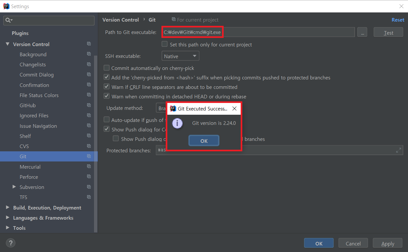
Task: Open SSH executable Native dropdown
Action: 180,56
